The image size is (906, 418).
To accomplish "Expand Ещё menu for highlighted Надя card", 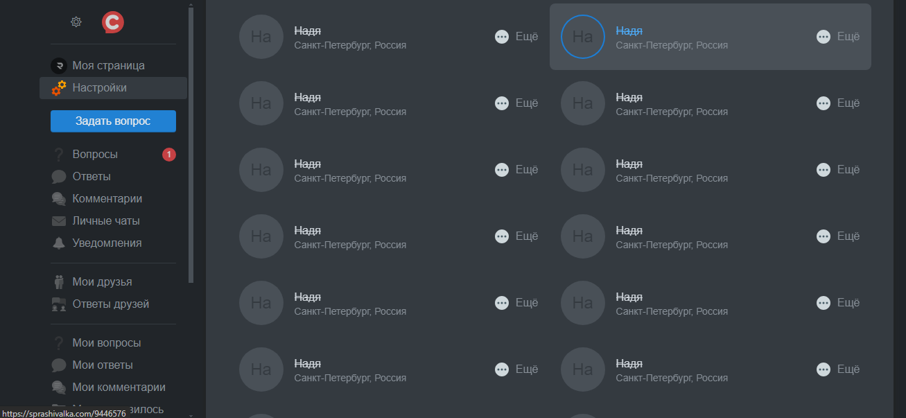I will click(838, 37).
